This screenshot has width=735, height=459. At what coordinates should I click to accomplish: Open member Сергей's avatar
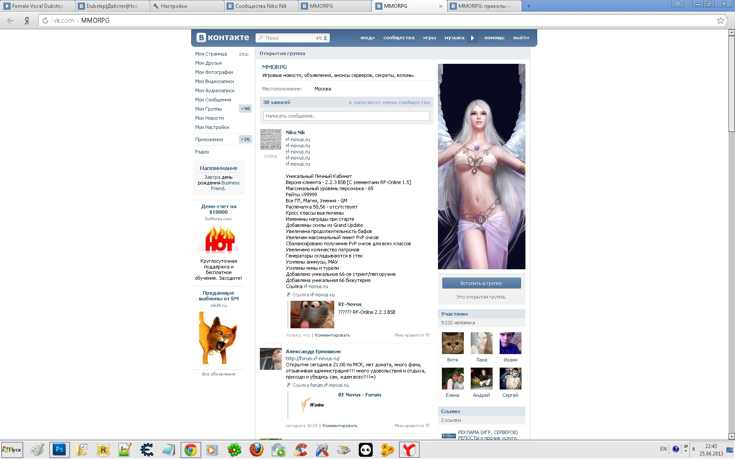coord(511,379)
